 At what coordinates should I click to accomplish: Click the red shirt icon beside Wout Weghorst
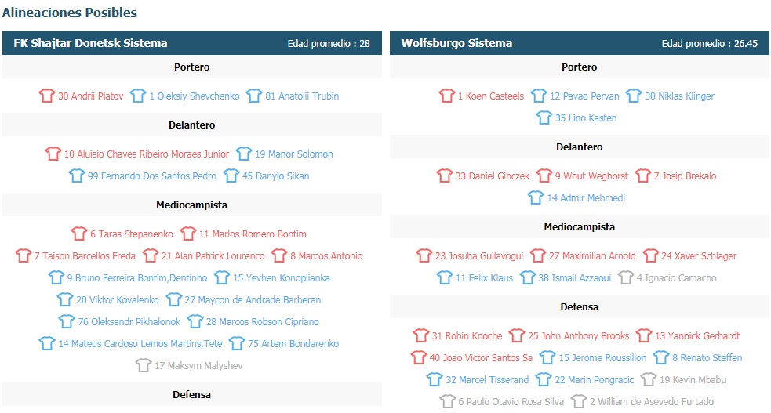(544, 176)
